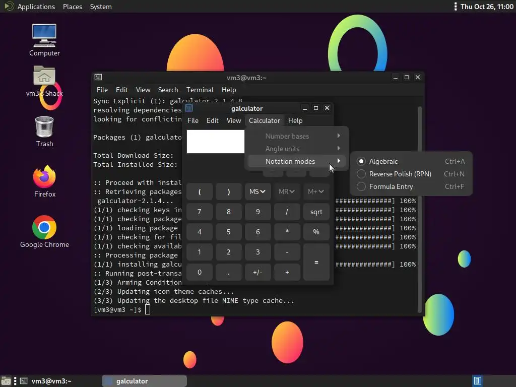
Task: Click the calculator 0 button
Action: point(200,272)
